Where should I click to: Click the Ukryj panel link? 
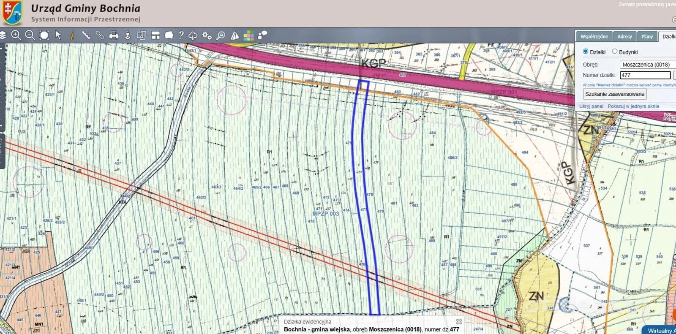tap(591, 106)
